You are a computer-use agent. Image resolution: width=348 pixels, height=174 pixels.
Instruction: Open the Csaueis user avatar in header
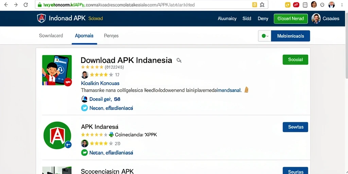tap(316, 19)
